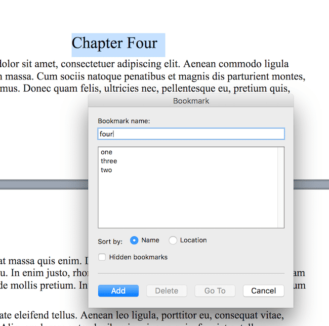Click the highlighted Chapter Four heading
329x326 pixels.
[118, 44]
